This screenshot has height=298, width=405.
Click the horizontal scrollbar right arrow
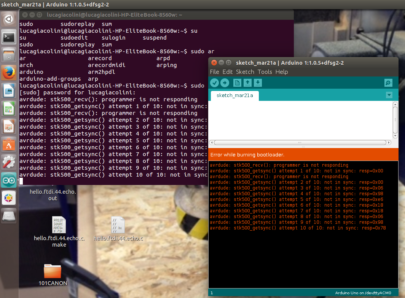(389, 143)
